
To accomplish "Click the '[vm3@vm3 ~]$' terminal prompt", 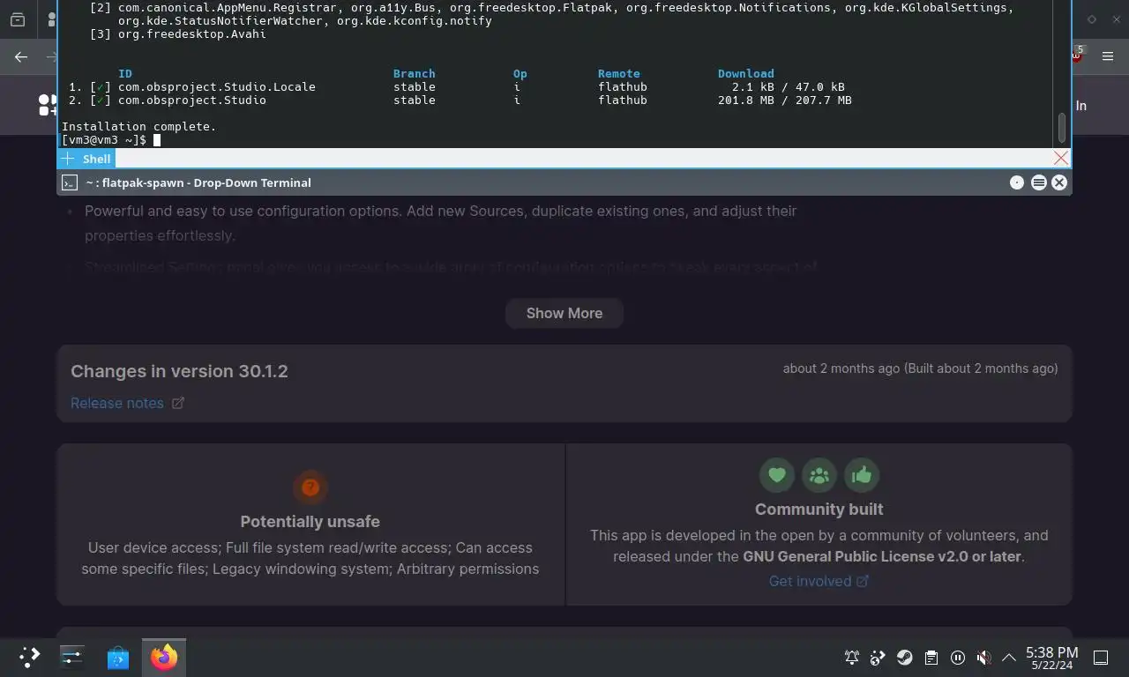I will coord(103,140).
